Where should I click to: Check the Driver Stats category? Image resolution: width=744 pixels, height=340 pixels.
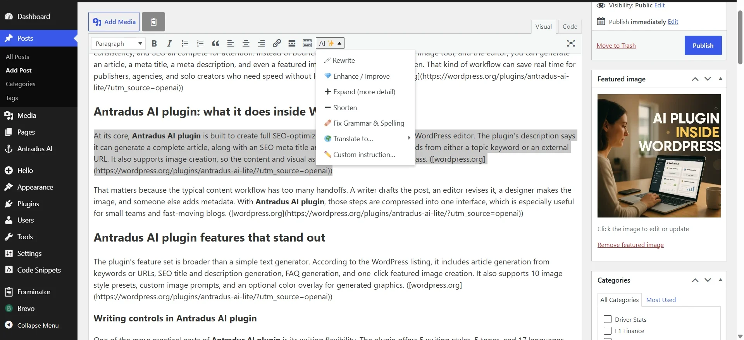(608, 319)
